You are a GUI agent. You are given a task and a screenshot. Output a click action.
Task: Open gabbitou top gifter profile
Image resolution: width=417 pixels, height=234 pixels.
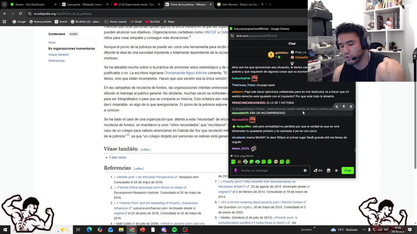[281, 53]
